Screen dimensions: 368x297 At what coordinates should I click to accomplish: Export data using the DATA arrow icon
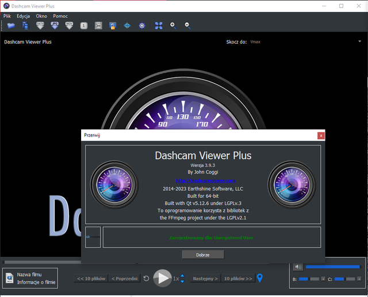point(40,25)
